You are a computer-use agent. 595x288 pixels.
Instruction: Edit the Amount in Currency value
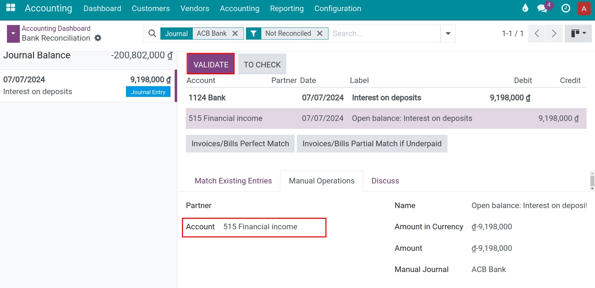(492, 227)
